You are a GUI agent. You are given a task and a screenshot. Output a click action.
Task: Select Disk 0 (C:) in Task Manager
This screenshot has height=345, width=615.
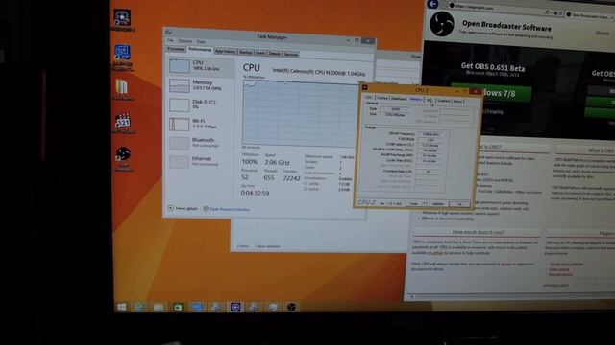point(201,104)
